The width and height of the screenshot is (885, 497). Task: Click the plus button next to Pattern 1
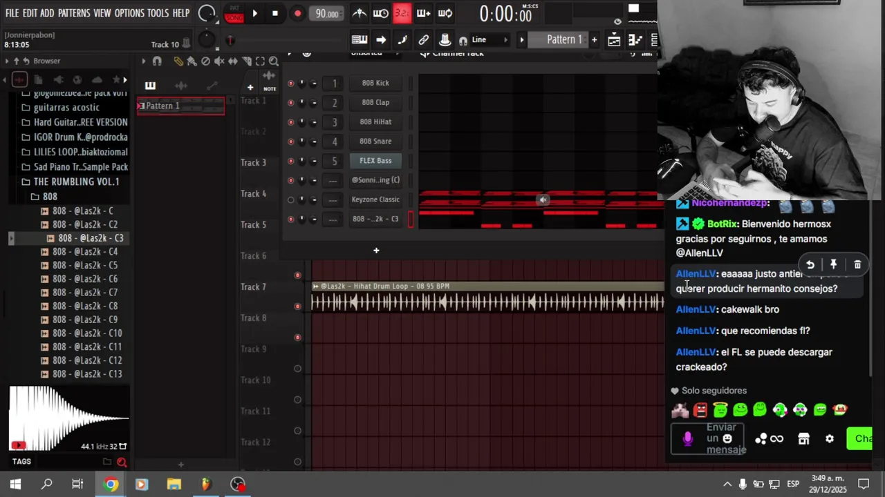point(594,40)
